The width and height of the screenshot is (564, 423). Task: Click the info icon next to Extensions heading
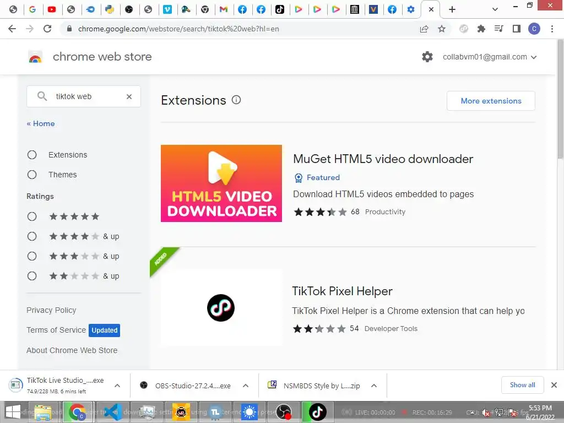tap(236, 100)
